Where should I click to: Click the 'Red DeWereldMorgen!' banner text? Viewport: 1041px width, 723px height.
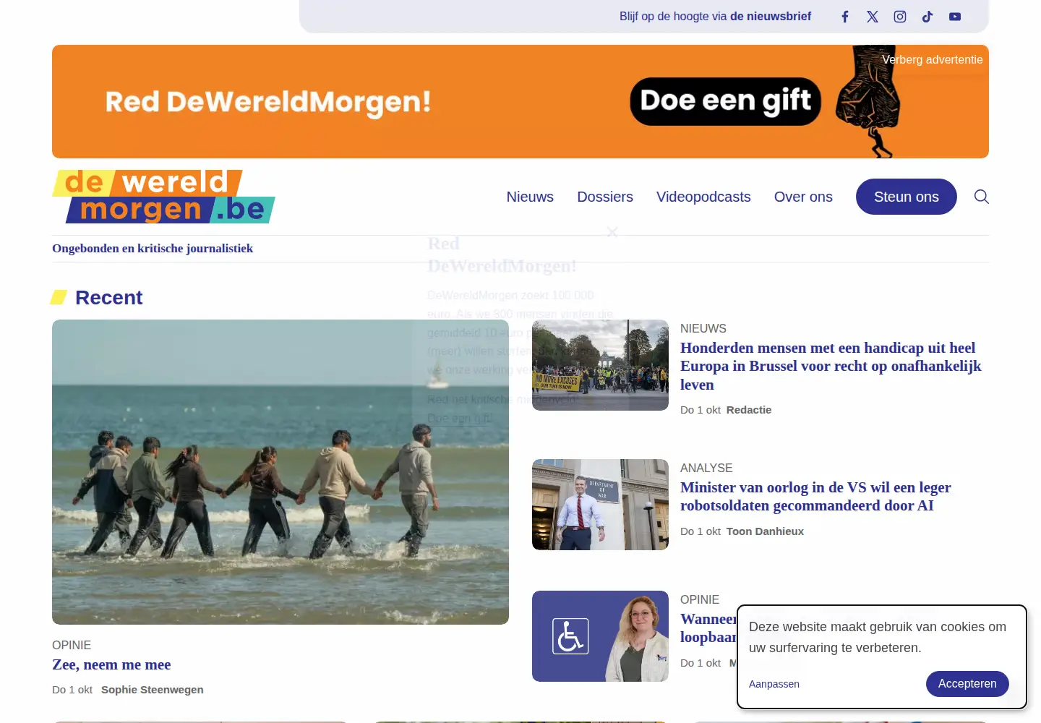point(268,102)
